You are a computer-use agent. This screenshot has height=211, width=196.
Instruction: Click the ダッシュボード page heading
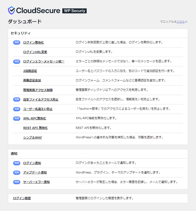(24, 22)
